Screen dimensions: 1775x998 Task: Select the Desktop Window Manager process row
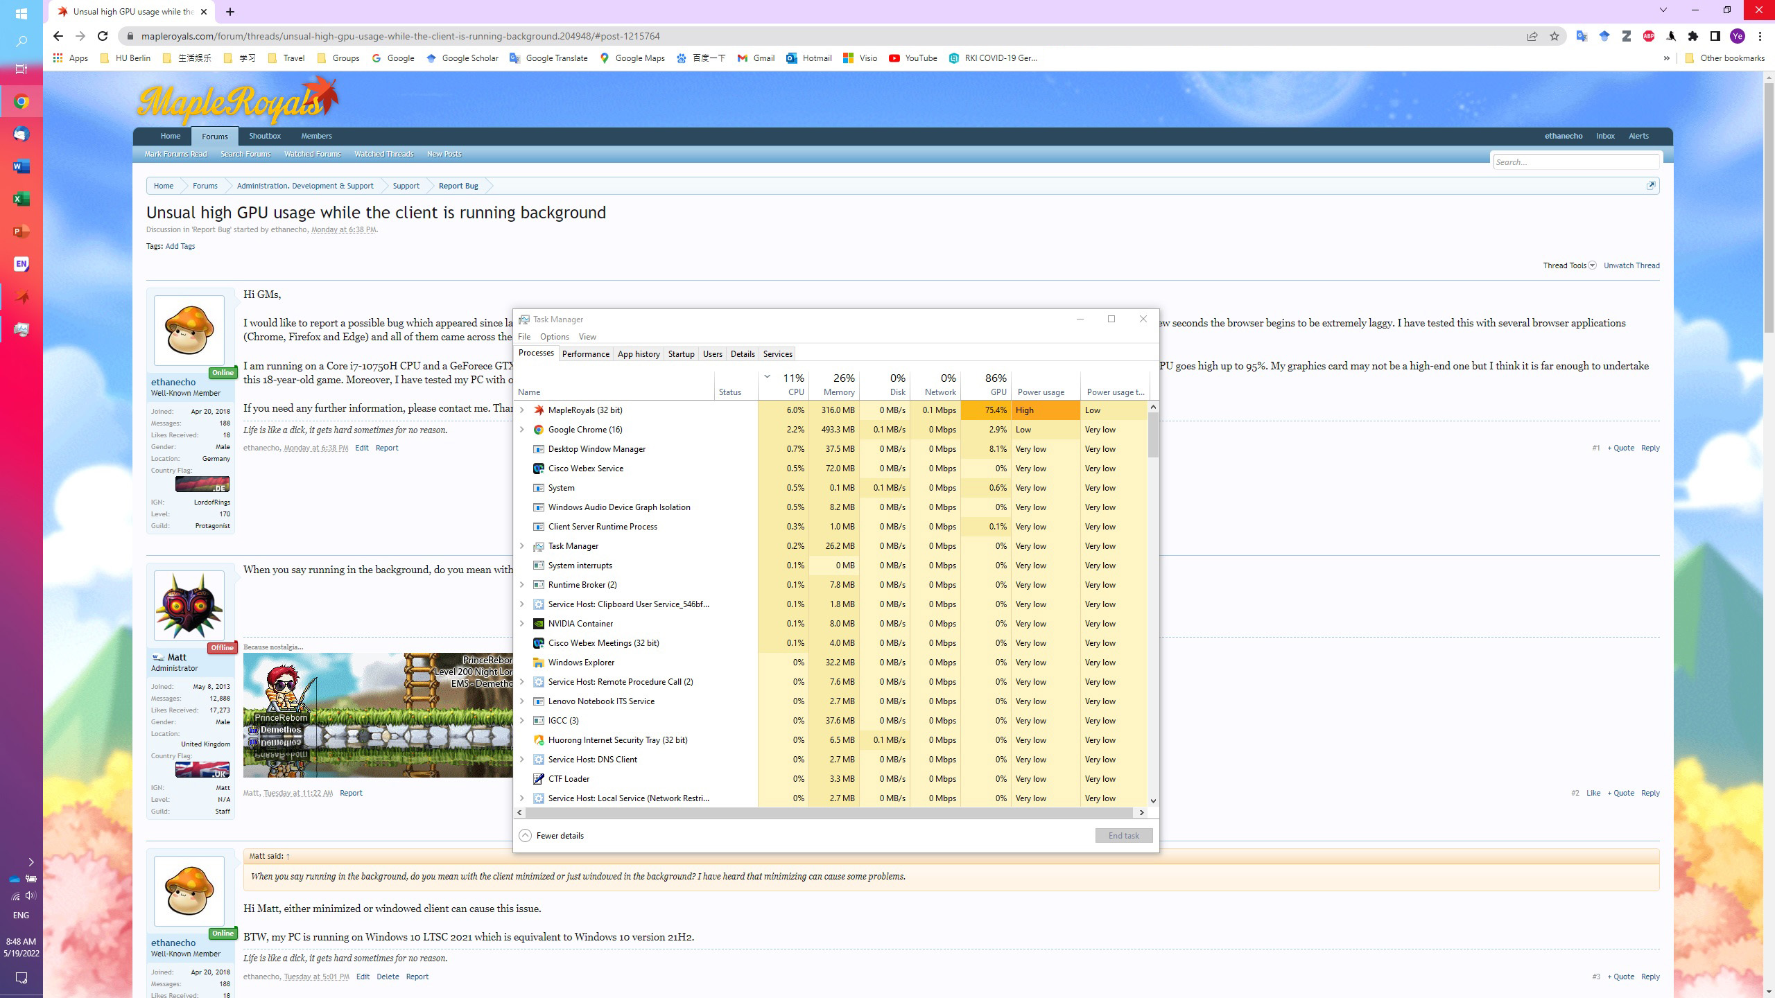(832, 449)
